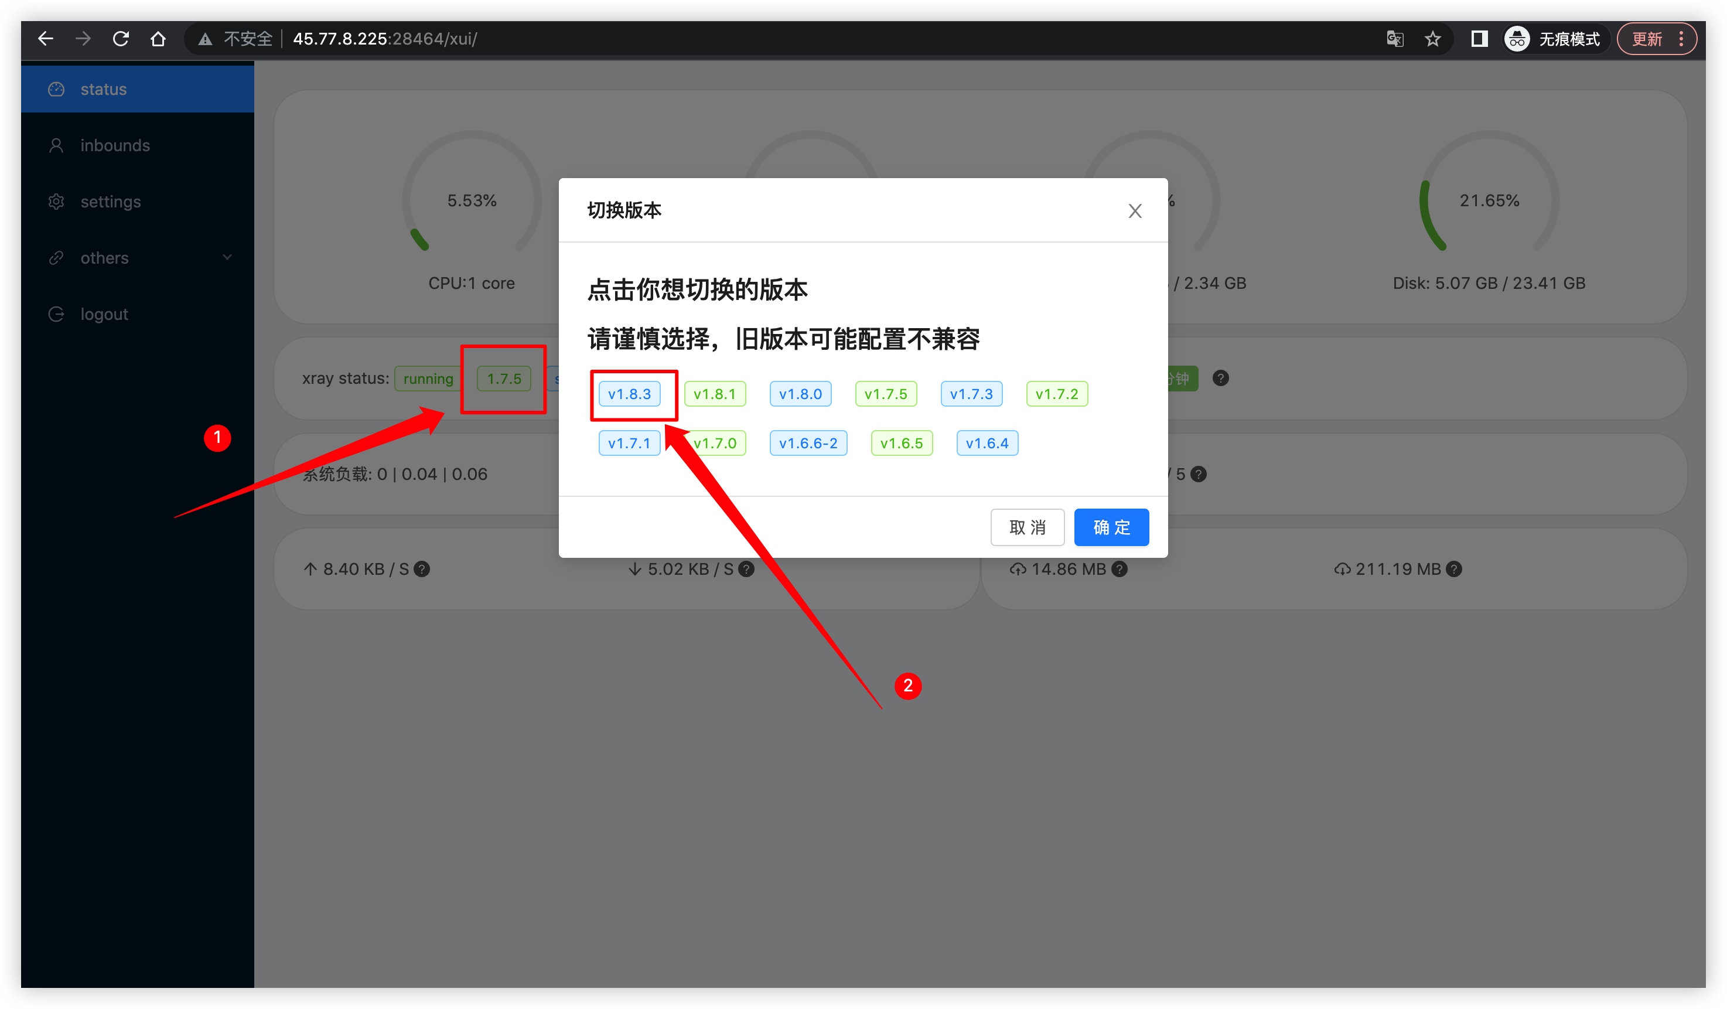
Task: Choose the v1.7.3 version tag
Action: 971,394
